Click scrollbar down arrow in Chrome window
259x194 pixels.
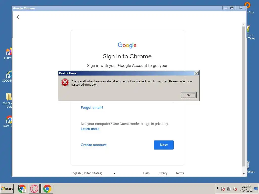click(244, 173)
